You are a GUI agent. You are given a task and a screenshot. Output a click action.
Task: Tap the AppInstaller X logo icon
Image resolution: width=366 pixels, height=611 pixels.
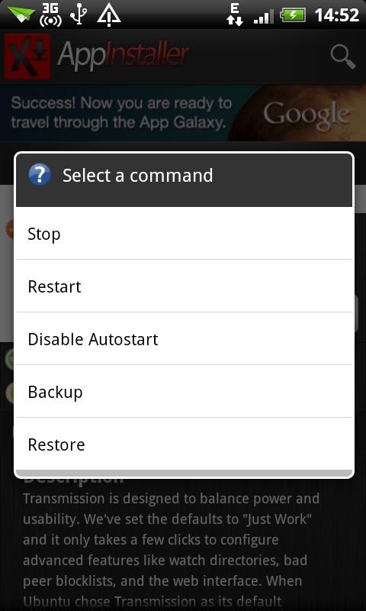click(27, 56)
